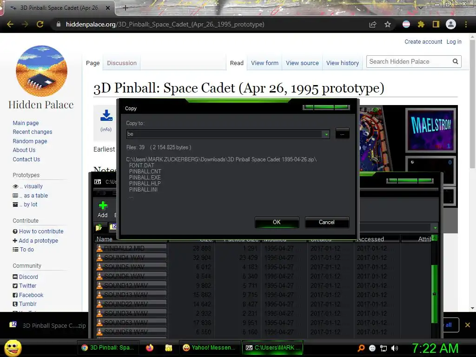Open the Copy to path dropdown arrow
The image size is (476, 357).
(326, 134)
